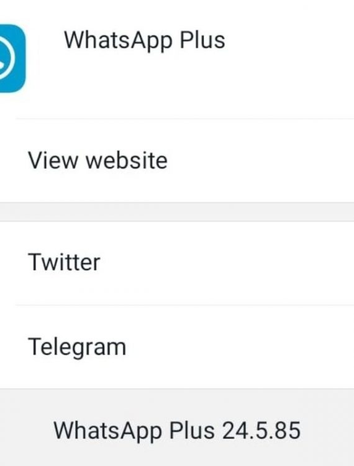The image size is (354, 466).
Task: Choose the Twitter list entry
Action: [x=177, y=263]
